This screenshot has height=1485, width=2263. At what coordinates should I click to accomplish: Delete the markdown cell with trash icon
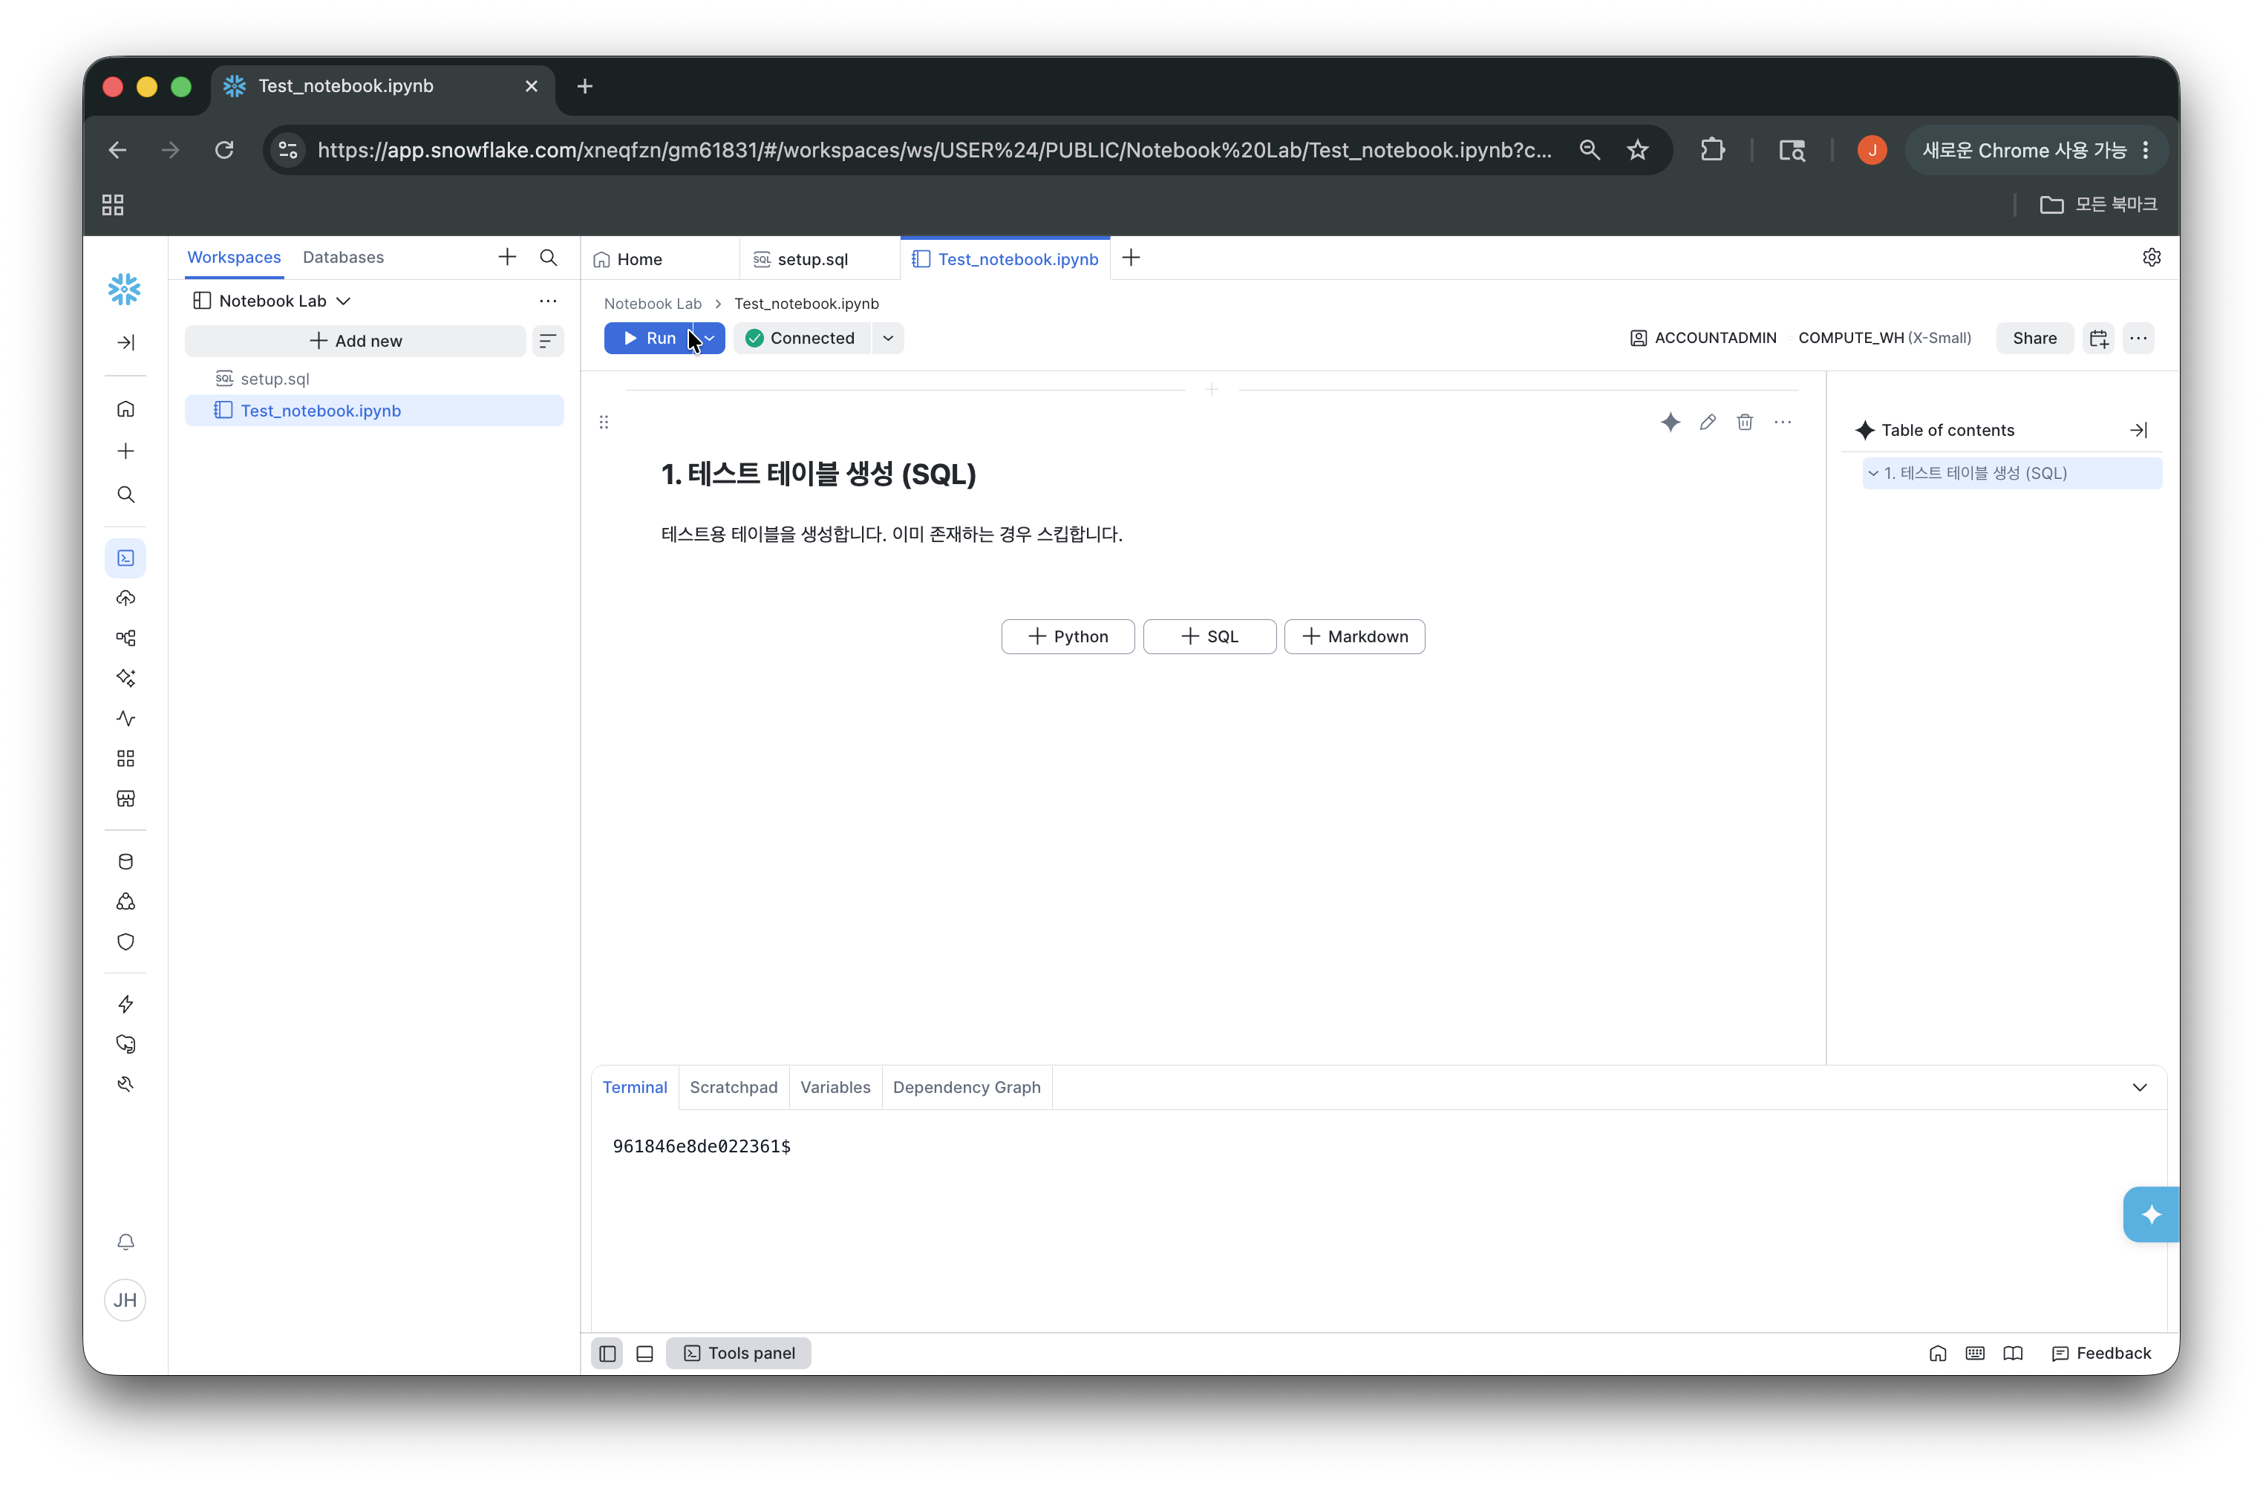(1744, 422)
